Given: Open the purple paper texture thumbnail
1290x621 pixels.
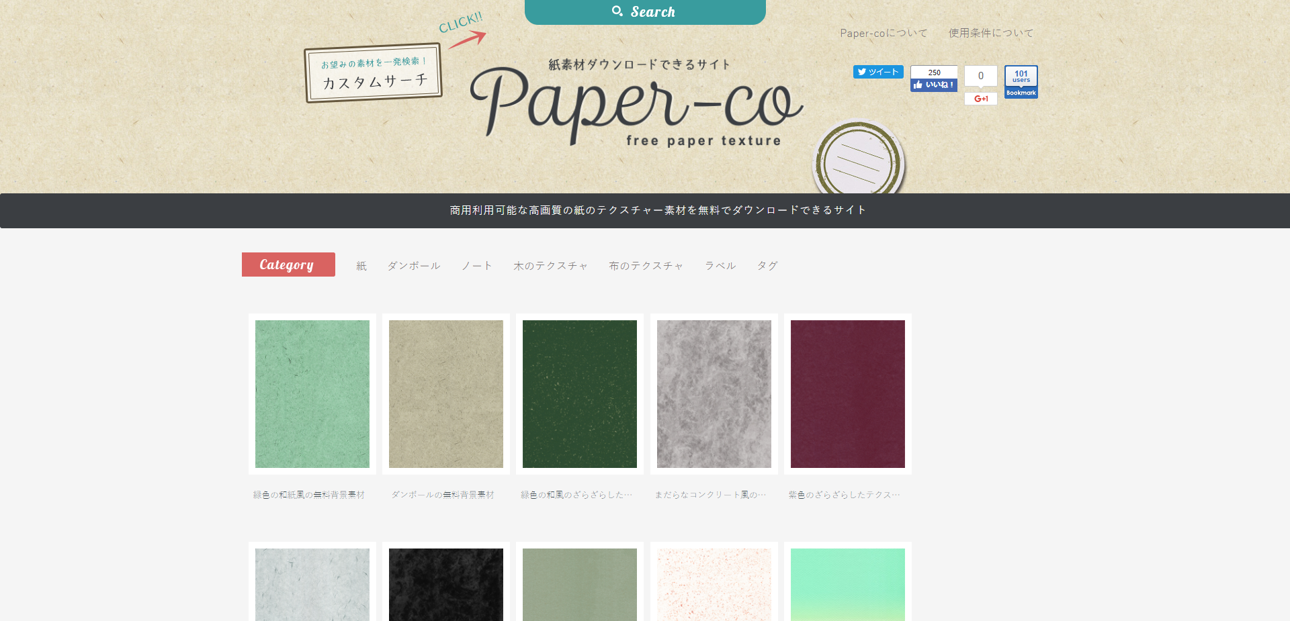Looking at the screenshot, I should pos(847,394).
